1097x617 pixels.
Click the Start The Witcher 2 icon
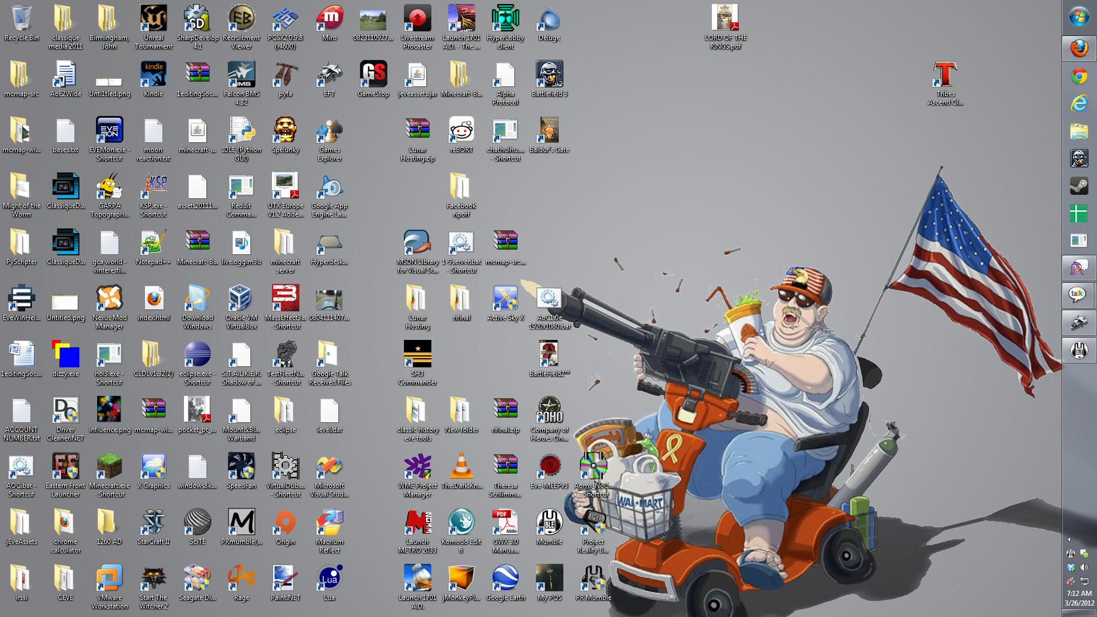pyautogui.click(x=153, y=587)
